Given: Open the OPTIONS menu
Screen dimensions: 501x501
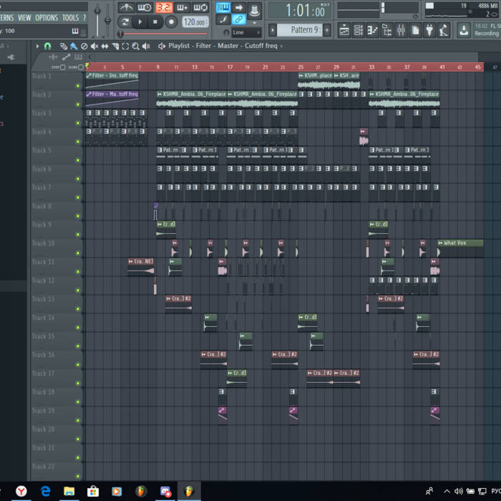Looking at the screenshot, I should [46, 17].
